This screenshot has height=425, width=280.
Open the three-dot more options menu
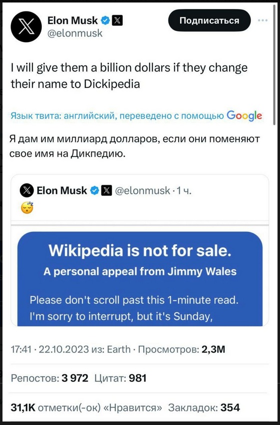coord(263,20)
